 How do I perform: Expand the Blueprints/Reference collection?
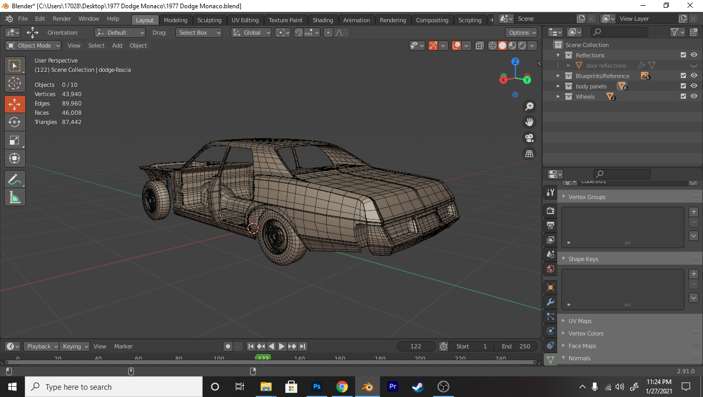(558, 76)
